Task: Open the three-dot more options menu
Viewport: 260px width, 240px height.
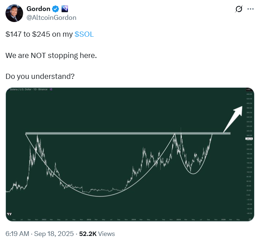Action: click(x=250, y=9)
